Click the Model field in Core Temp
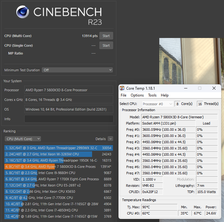This screenshot has width=224, height=222. 179,117
